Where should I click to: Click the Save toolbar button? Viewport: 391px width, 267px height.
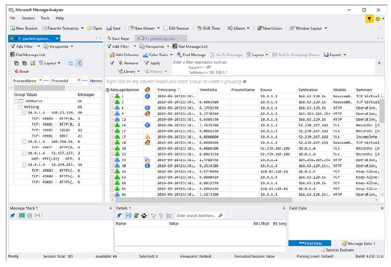[x=113, y=28]
